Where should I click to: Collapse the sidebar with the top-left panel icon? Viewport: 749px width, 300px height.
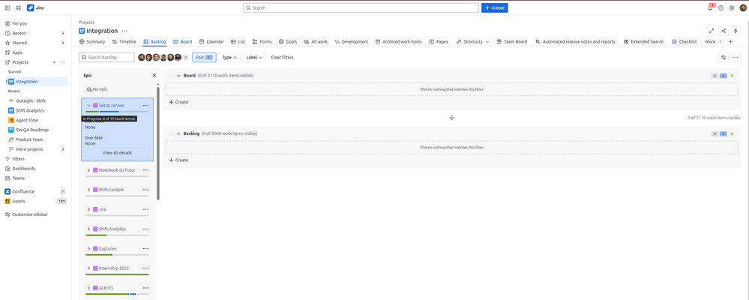[x=7, y=7]
